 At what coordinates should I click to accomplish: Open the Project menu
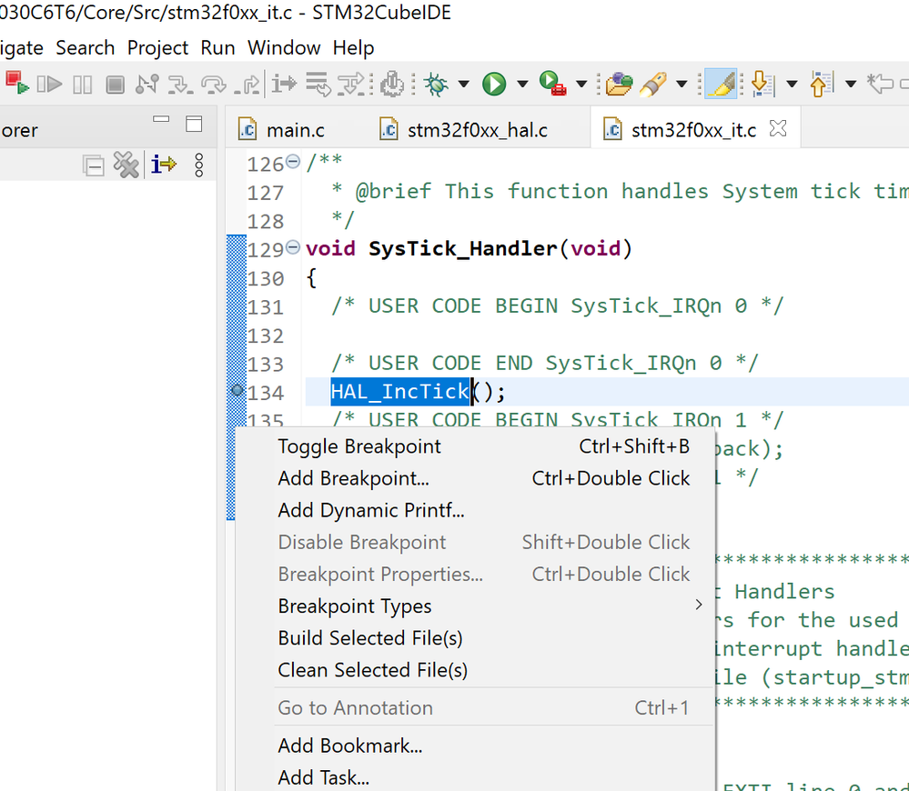[157, 47]
